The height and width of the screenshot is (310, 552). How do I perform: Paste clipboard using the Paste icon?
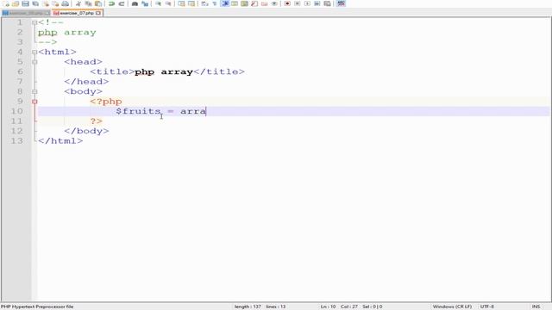click(98, 3)
